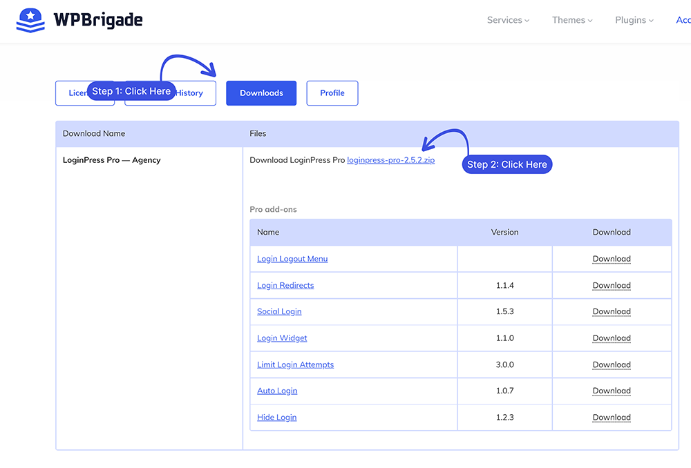Click Download for Login Logout Menu
Image resolution: width=691 pixels, height=468 pixels.
(x=612, y=259)
